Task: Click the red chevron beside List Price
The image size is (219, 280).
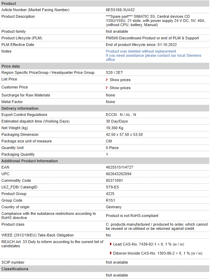Action: pyautogui.click(x=107, y=80)
